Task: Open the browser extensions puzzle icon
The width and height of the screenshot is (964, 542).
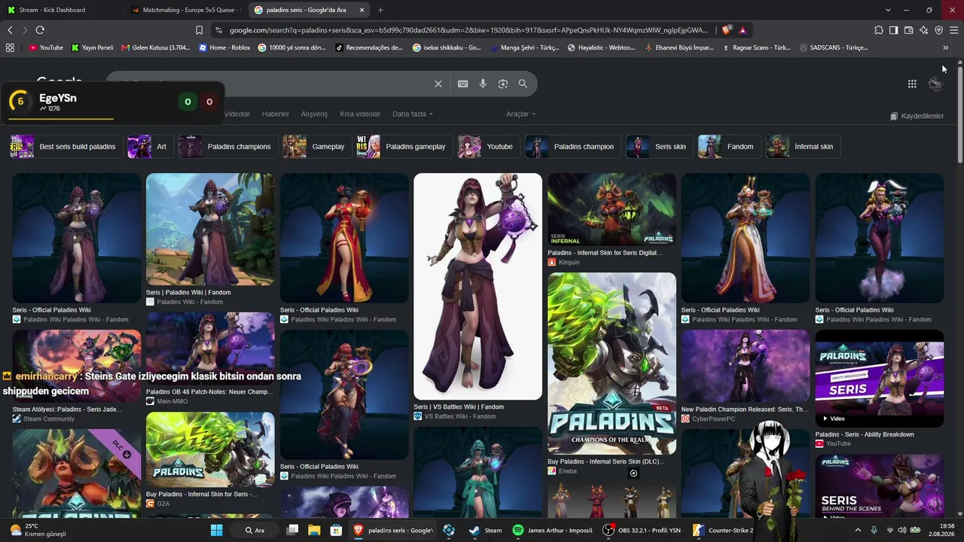Action: (x=879, y=30)
